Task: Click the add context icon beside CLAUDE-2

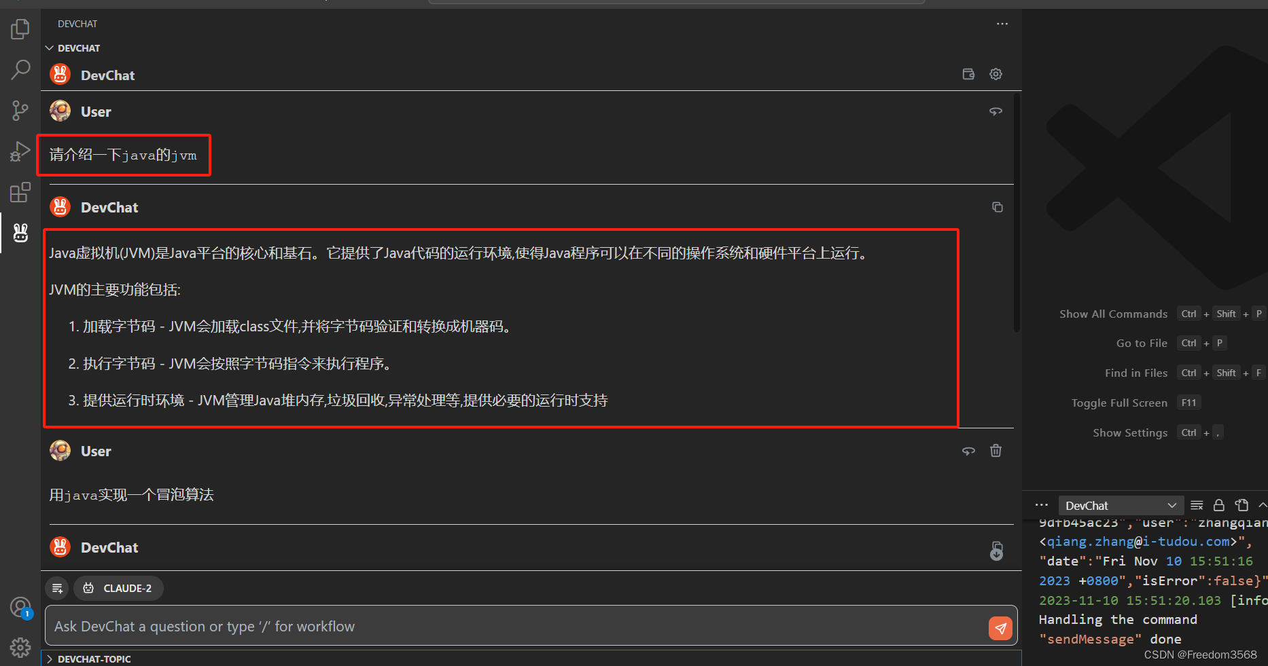Action: tap(58, 588)
